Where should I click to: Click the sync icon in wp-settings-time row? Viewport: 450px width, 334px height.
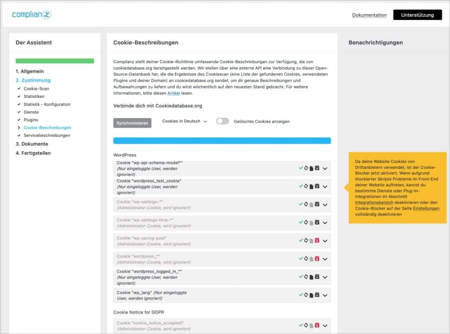coord(306,222)
